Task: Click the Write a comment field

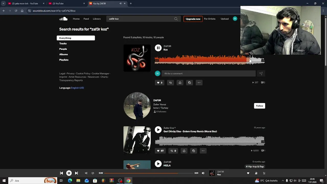Action: pyautogui.click(x=209, y=74)
